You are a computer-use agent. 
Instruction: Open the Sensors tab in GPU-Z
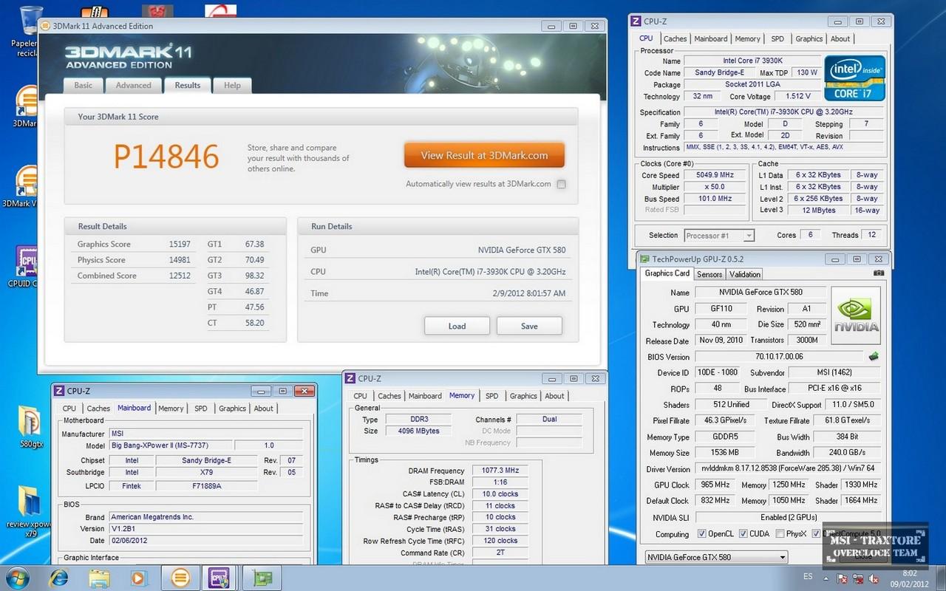(x=709, y=274)
